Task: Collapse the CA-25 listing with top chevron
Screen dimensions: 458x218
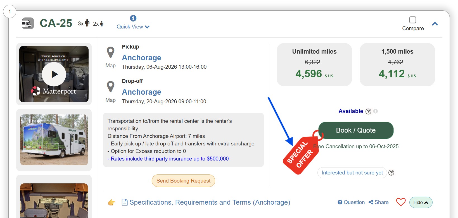Action: click(435, 24)
